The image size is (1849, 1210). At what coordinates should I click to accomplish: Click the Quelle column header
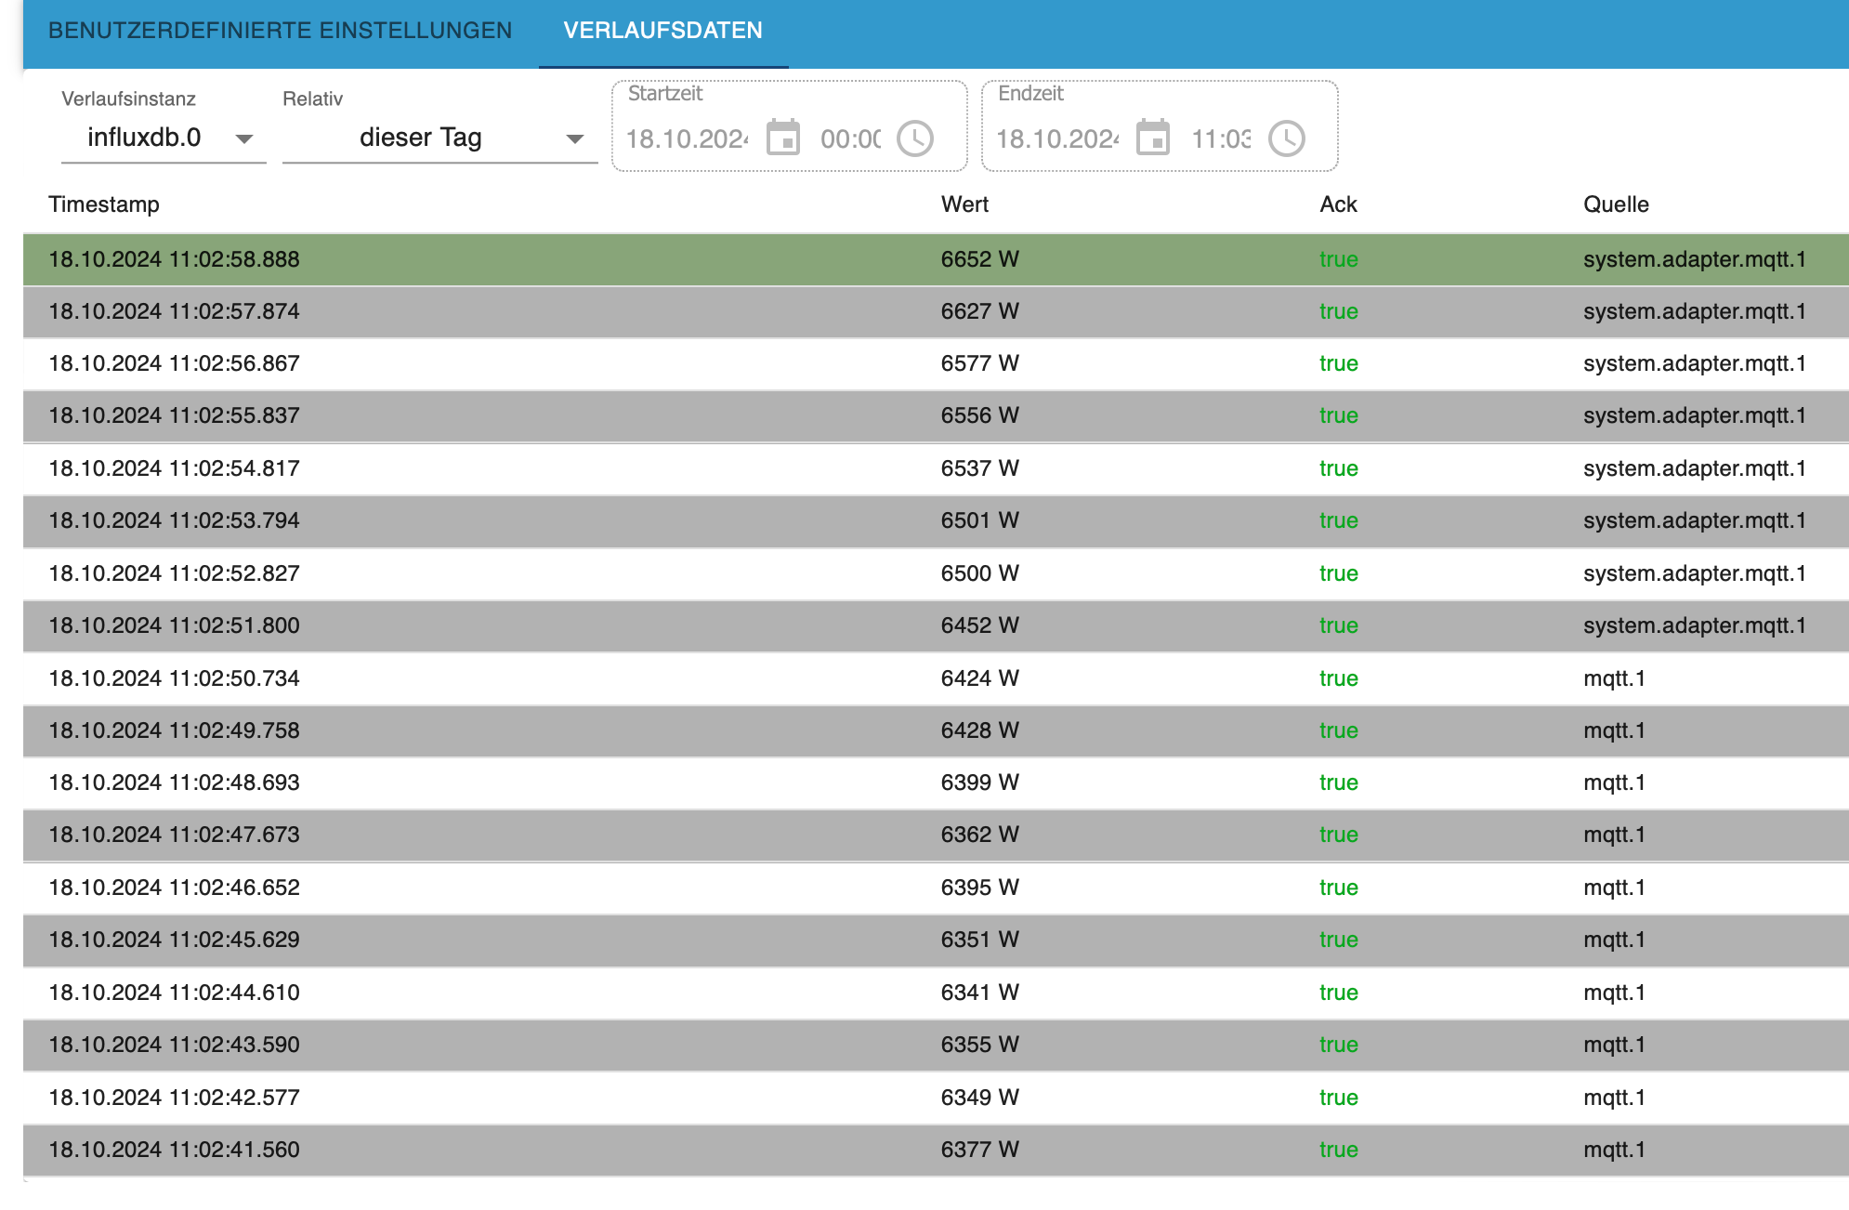(x=1616, y=204)
